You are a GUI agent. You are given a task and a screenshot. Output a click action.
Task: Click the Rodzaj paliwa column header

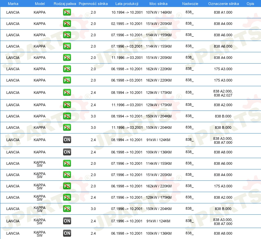65,4
